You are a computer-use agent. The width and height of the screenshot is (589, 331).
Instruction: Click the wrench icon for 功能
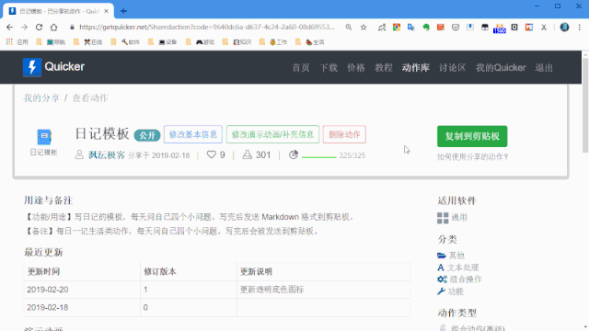(x=441, y=291)
